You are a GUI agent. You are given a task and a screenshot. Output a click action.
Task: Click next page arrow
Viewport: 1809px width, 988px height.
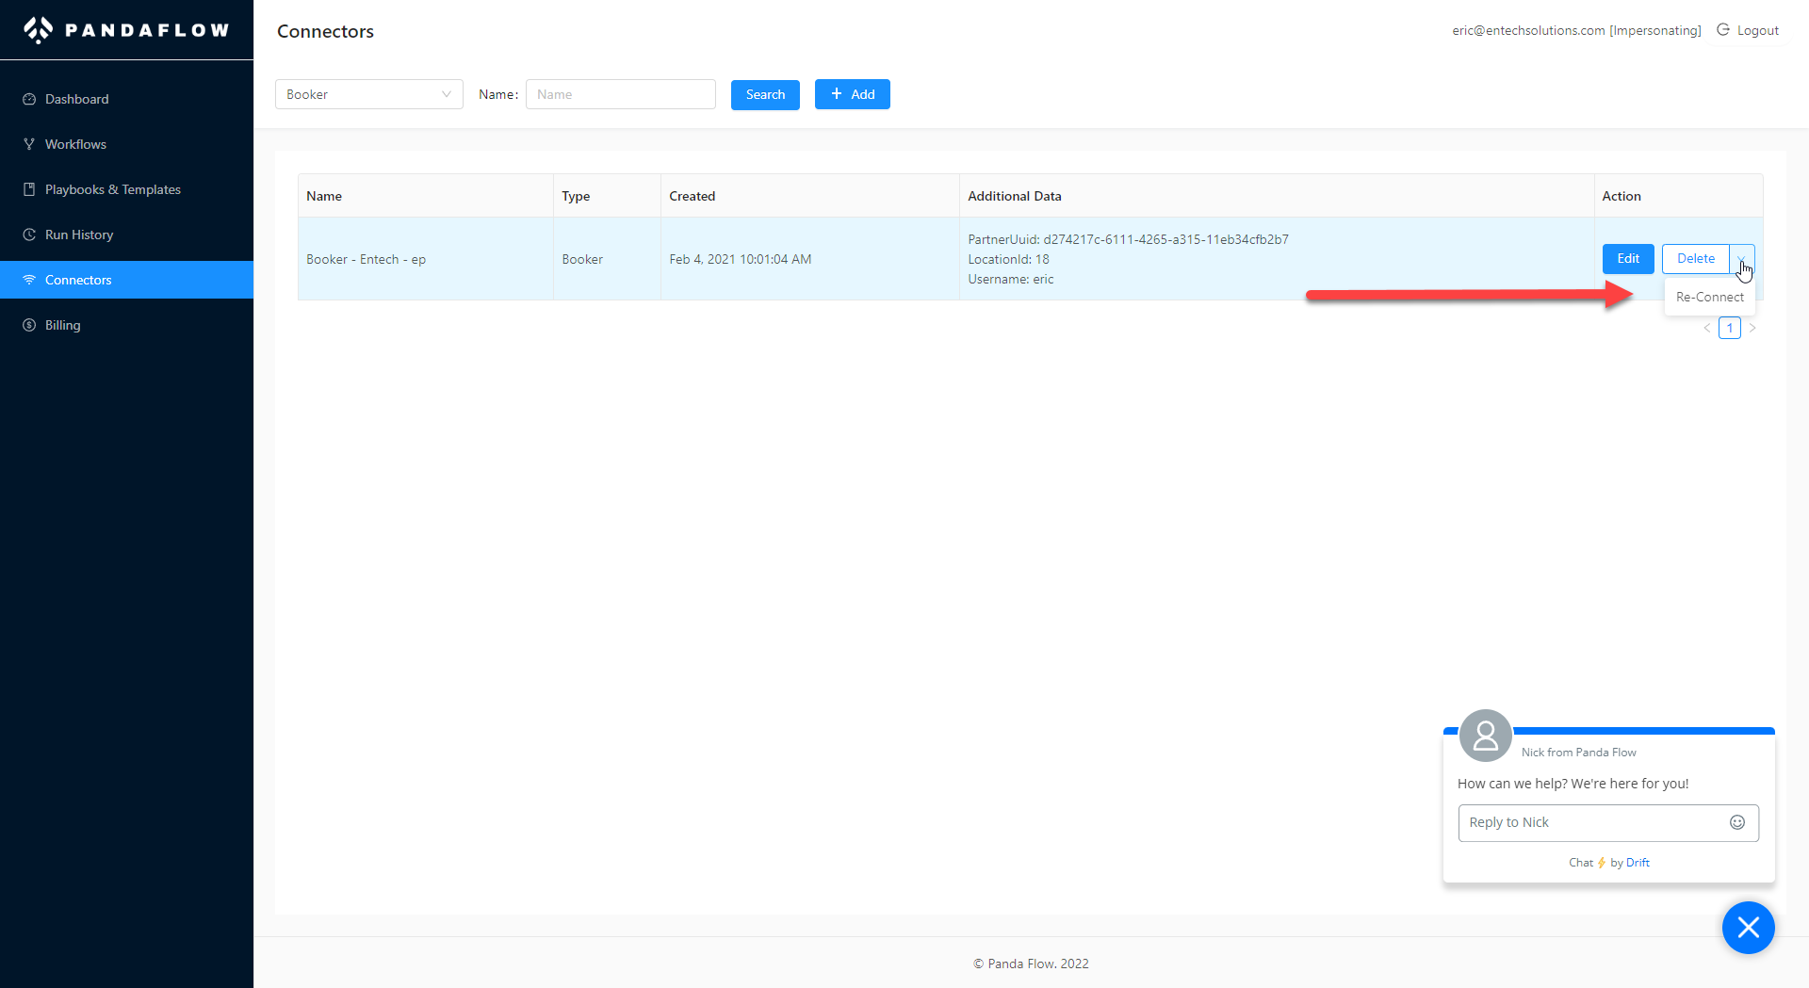tap(1752, 328)
